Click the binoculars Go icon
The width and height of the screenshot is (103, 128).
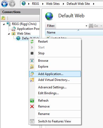pos(91,26)
